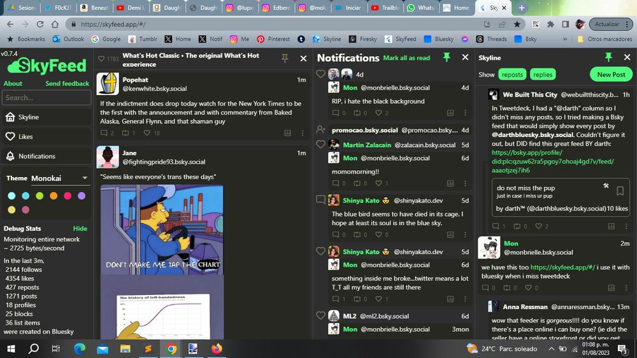Unpin the Notifications column
This screenshot has height=358, width=637.
447,57
